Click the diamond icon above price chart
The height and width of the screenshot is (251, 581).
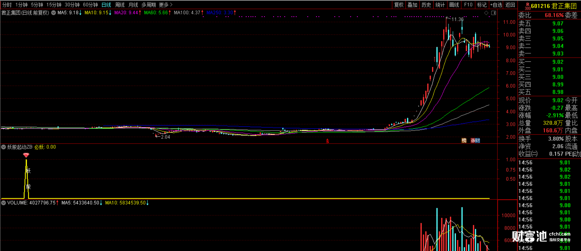486,13
